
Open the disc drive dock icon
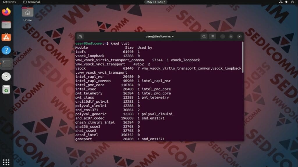[x=6, y=77]
